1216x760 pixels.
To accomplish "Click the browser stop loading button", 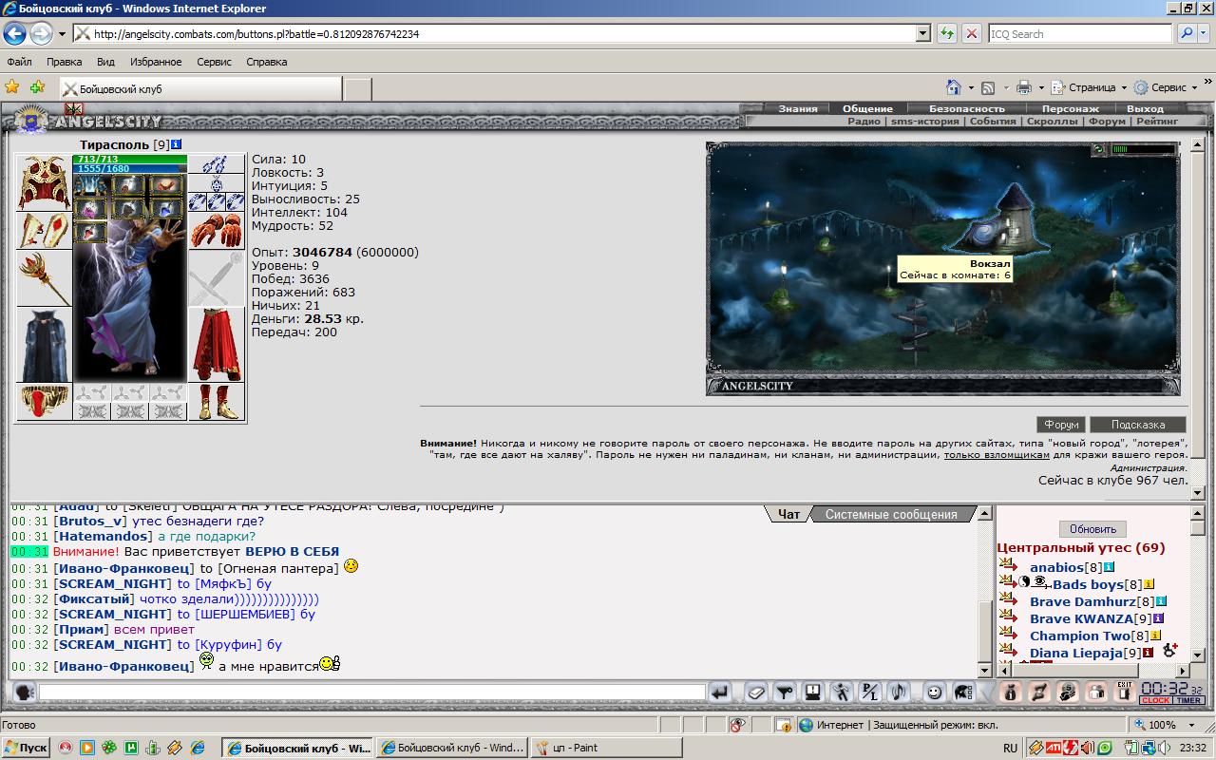I will click(x=971, y=33).
